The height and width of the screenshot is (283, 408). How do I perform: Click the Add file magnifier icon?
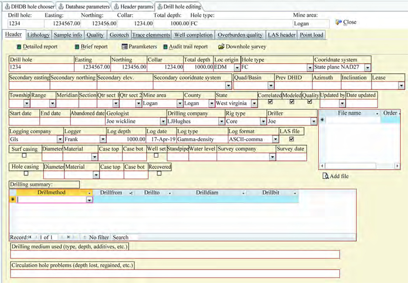tap(326, 176)
